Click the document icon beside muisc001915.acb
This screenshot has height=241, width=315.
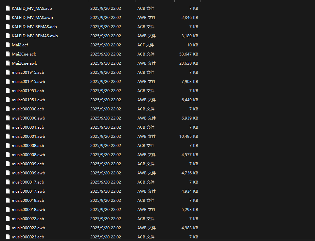(8, 72)
